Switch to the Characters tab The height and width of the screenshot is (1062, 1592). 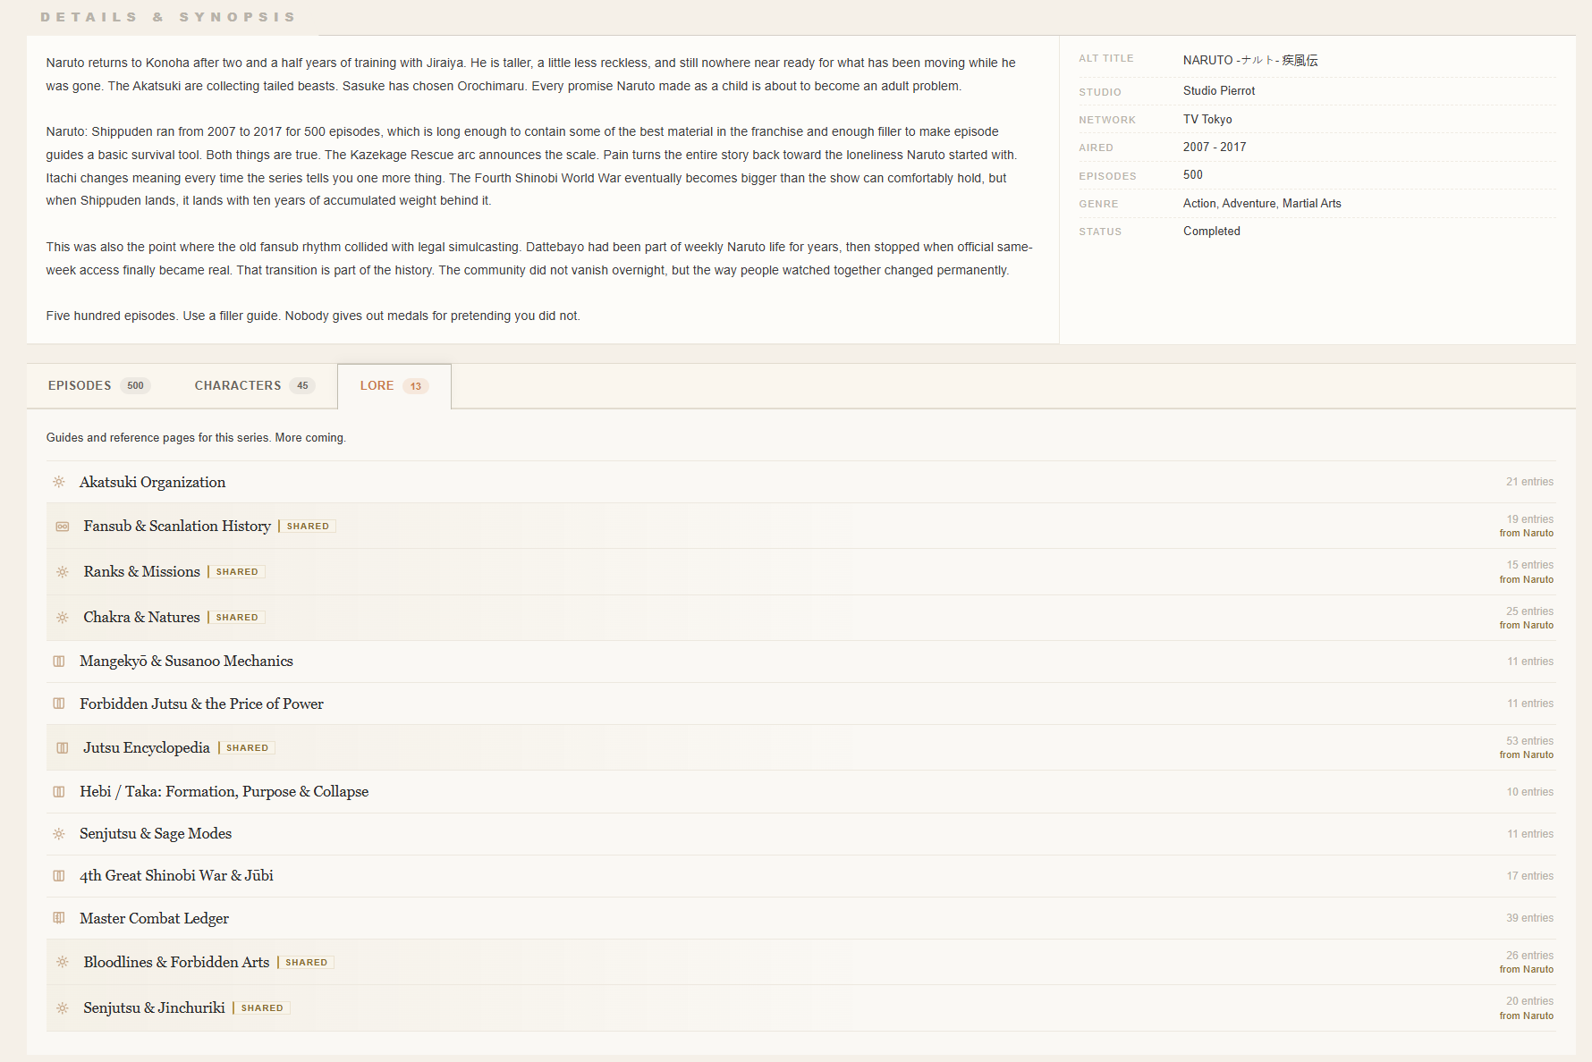(254, 386)
